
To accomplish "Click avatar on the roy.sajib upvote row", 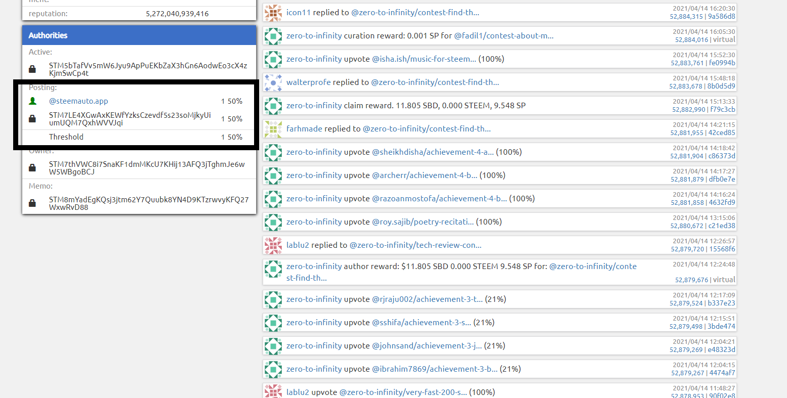I will click(x=273, y=222).
